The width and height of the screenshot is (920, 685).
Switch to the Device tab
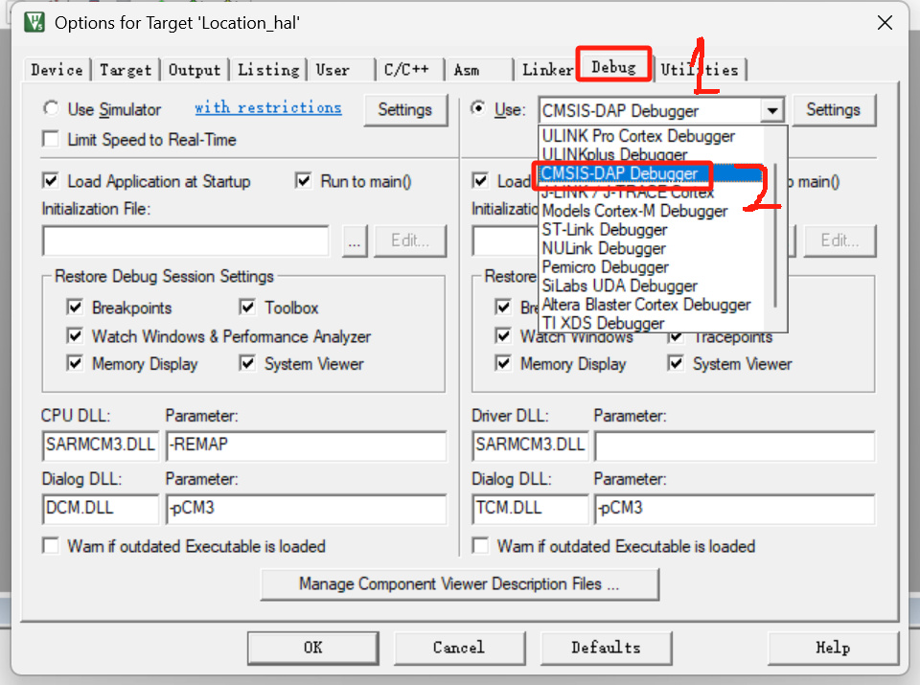pyautogui.click(x=57, y=70)
